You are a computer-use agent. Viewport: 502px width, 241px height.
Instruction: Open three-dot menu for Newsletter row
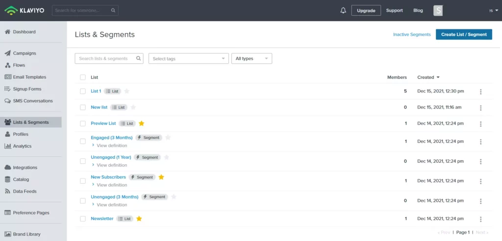tap(480, 219)
